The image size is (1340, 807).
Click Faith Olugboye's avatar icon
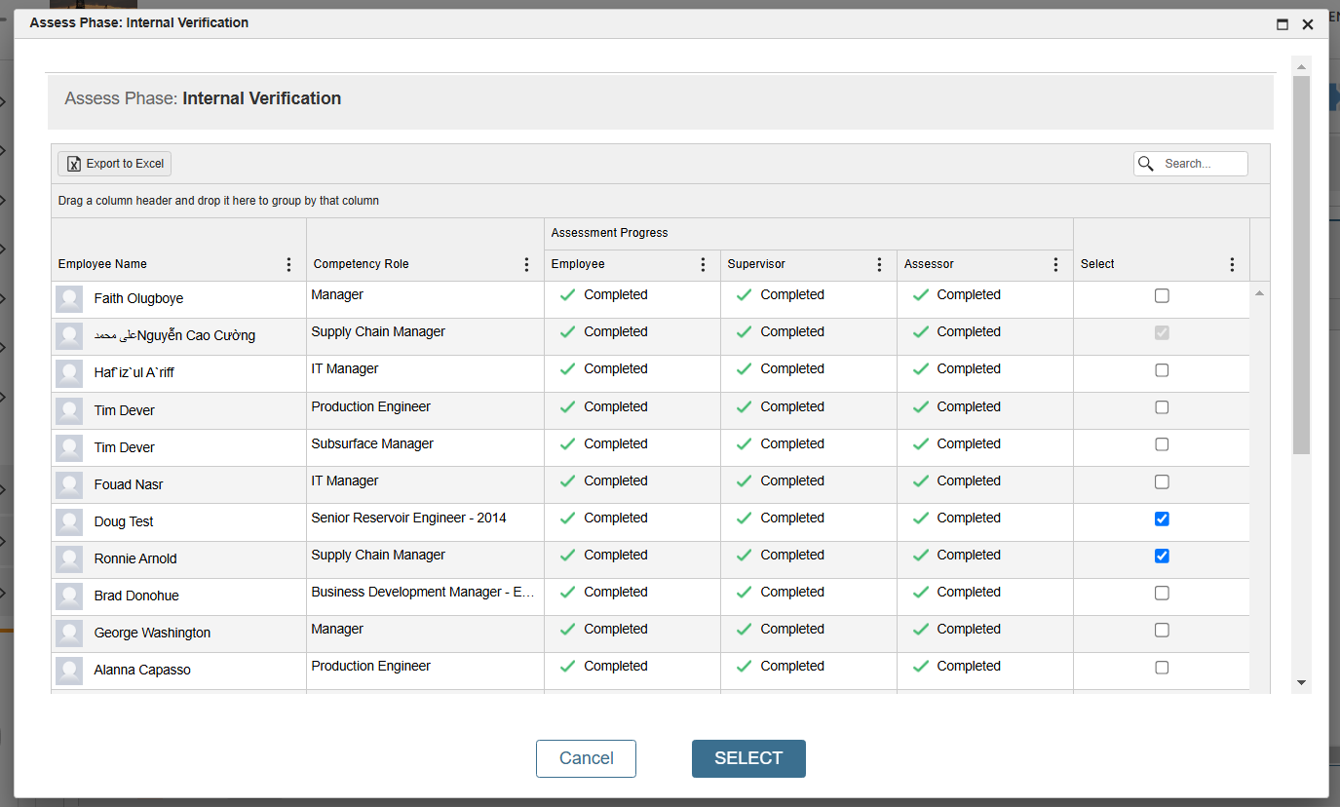[69, 299]
